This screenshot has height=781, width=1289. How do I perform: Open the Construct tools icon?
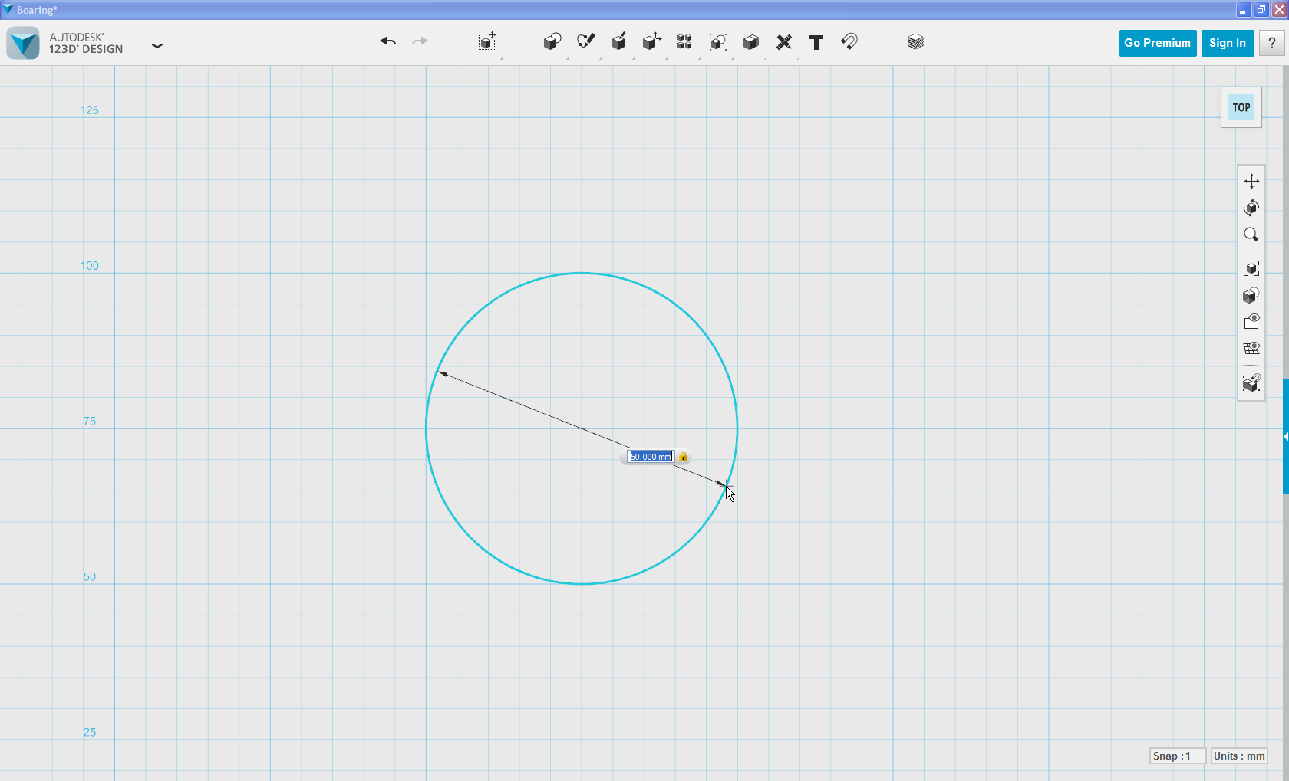pyautogui.click(x=618, y=42)
